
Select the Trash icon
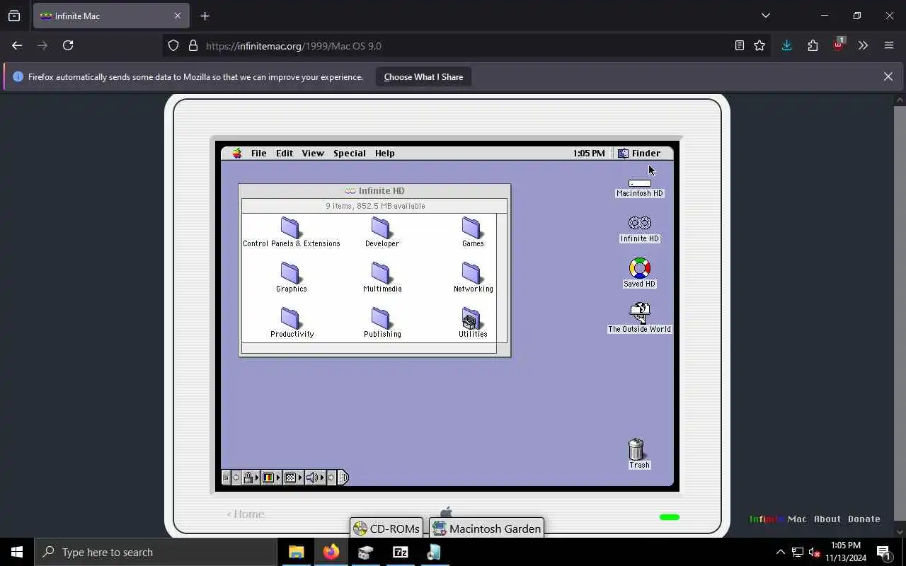(636, 449)
